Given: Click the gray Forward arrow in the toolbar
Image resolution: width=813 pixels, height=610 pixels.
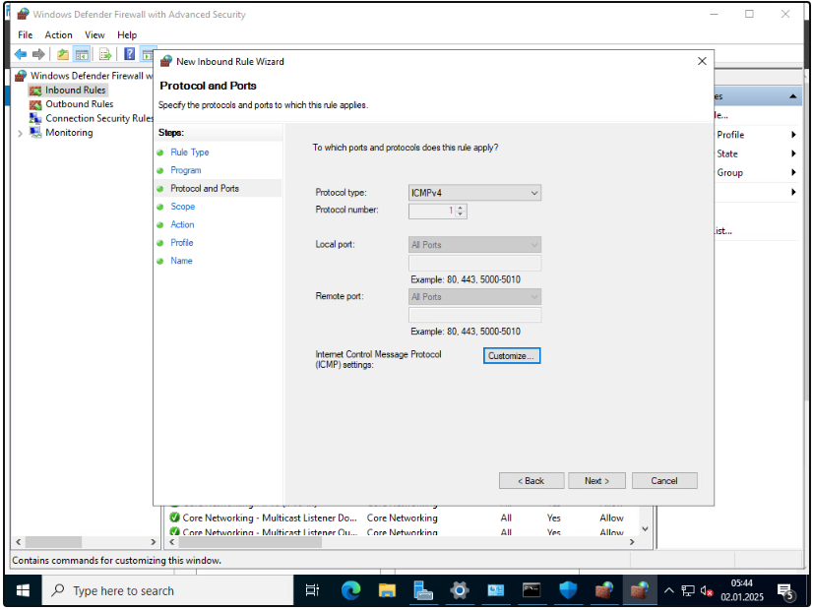Looking at the screenshot, I should (x=38, y=54).
